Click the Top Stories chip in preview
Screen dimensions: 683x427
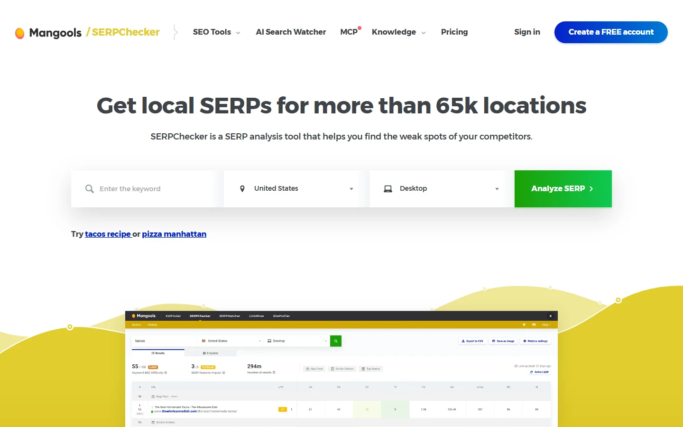(370, 369)
